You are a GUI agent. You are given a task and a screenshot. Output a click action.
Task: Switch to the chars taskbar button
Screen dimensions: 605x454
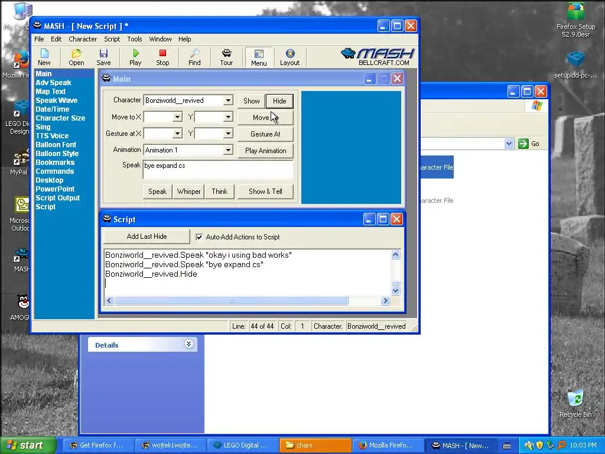[x=315, y=445]
